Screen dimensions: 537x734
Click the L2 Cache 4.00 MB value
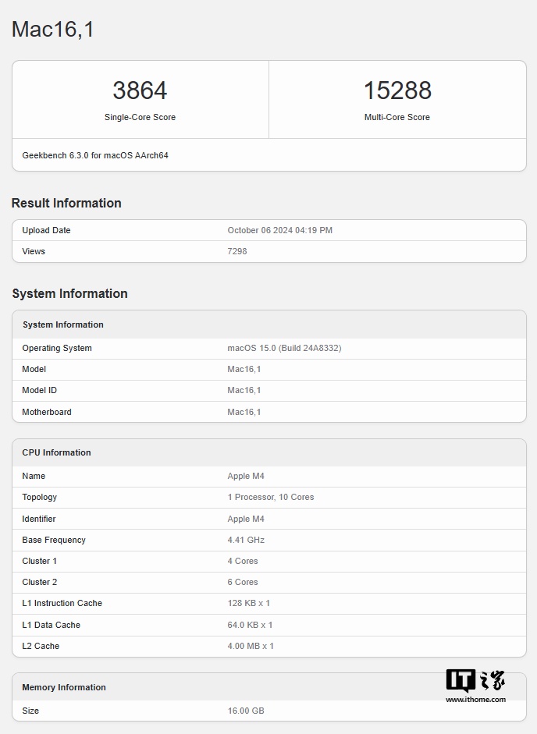click(251, 646)
